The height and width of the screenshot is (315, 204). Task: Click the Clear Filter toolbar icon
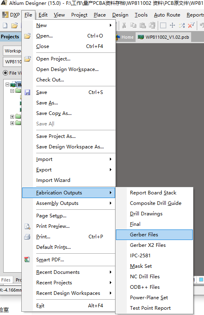(x=191, y=25)
